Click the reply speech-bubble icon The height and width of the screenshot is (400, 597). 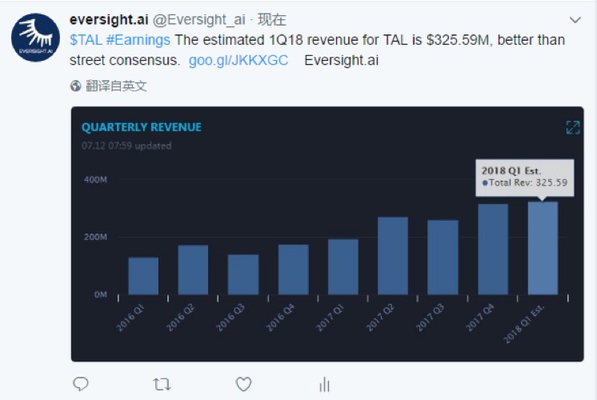coord(81,385)
